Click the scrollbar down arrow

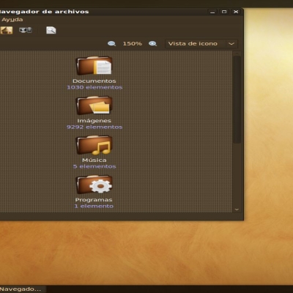pos(237,209)
